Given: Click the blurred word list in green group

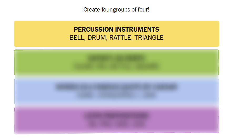Looking at the screenshot, I should coord(116,66).
